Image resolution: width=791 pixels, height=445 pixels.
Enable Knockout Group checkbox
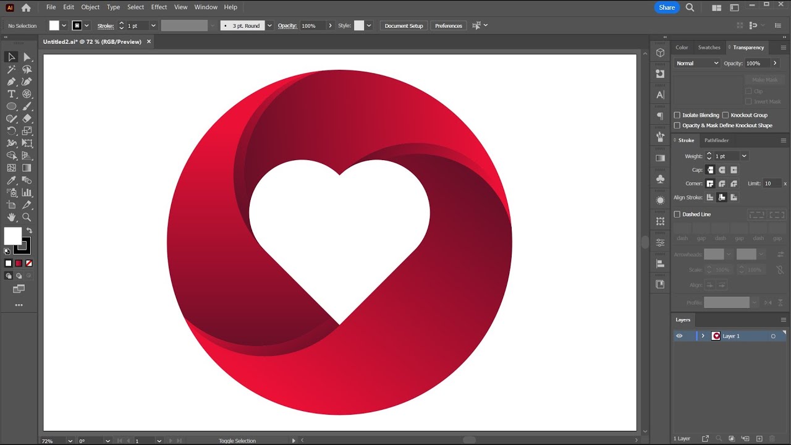(725, 115)
